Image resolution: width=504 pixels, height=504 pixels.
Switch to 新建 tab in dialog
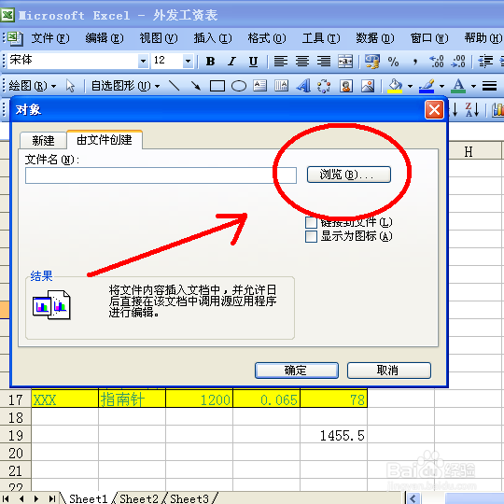(x=43, y=140)
